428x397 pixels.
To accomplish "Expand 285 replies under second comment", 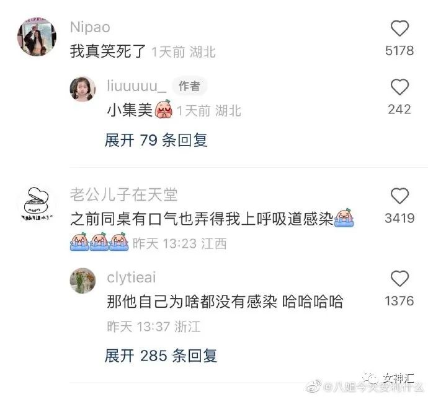I will [161, 356].
